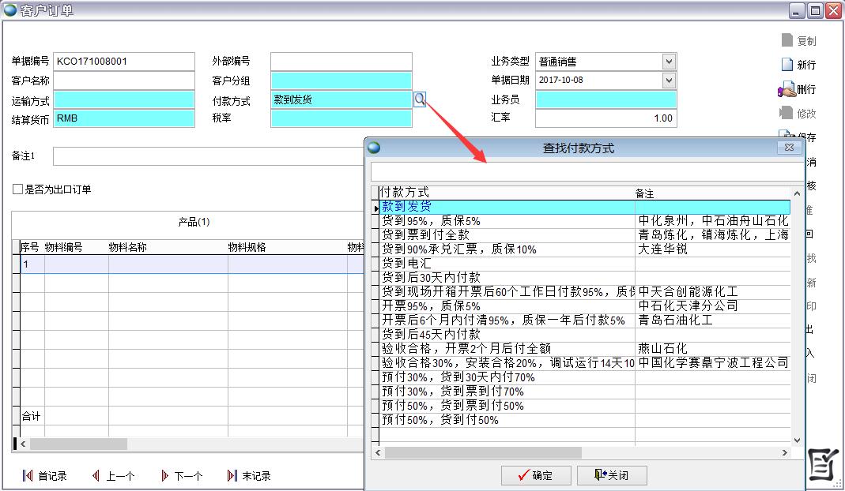845x491 pixels.
Task: Click the magnifier icon beside 付款方式 field
Action: point(420,99)
